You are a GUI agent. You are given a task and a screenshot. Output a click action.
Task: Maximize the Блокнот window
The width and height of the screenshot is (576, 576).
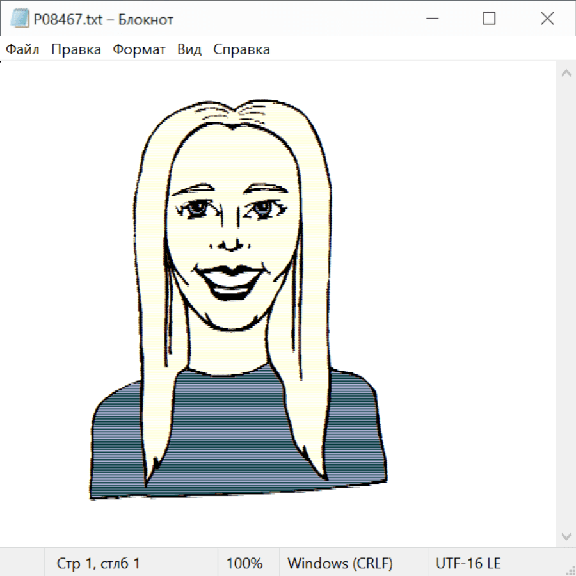[x=489, y=19]
